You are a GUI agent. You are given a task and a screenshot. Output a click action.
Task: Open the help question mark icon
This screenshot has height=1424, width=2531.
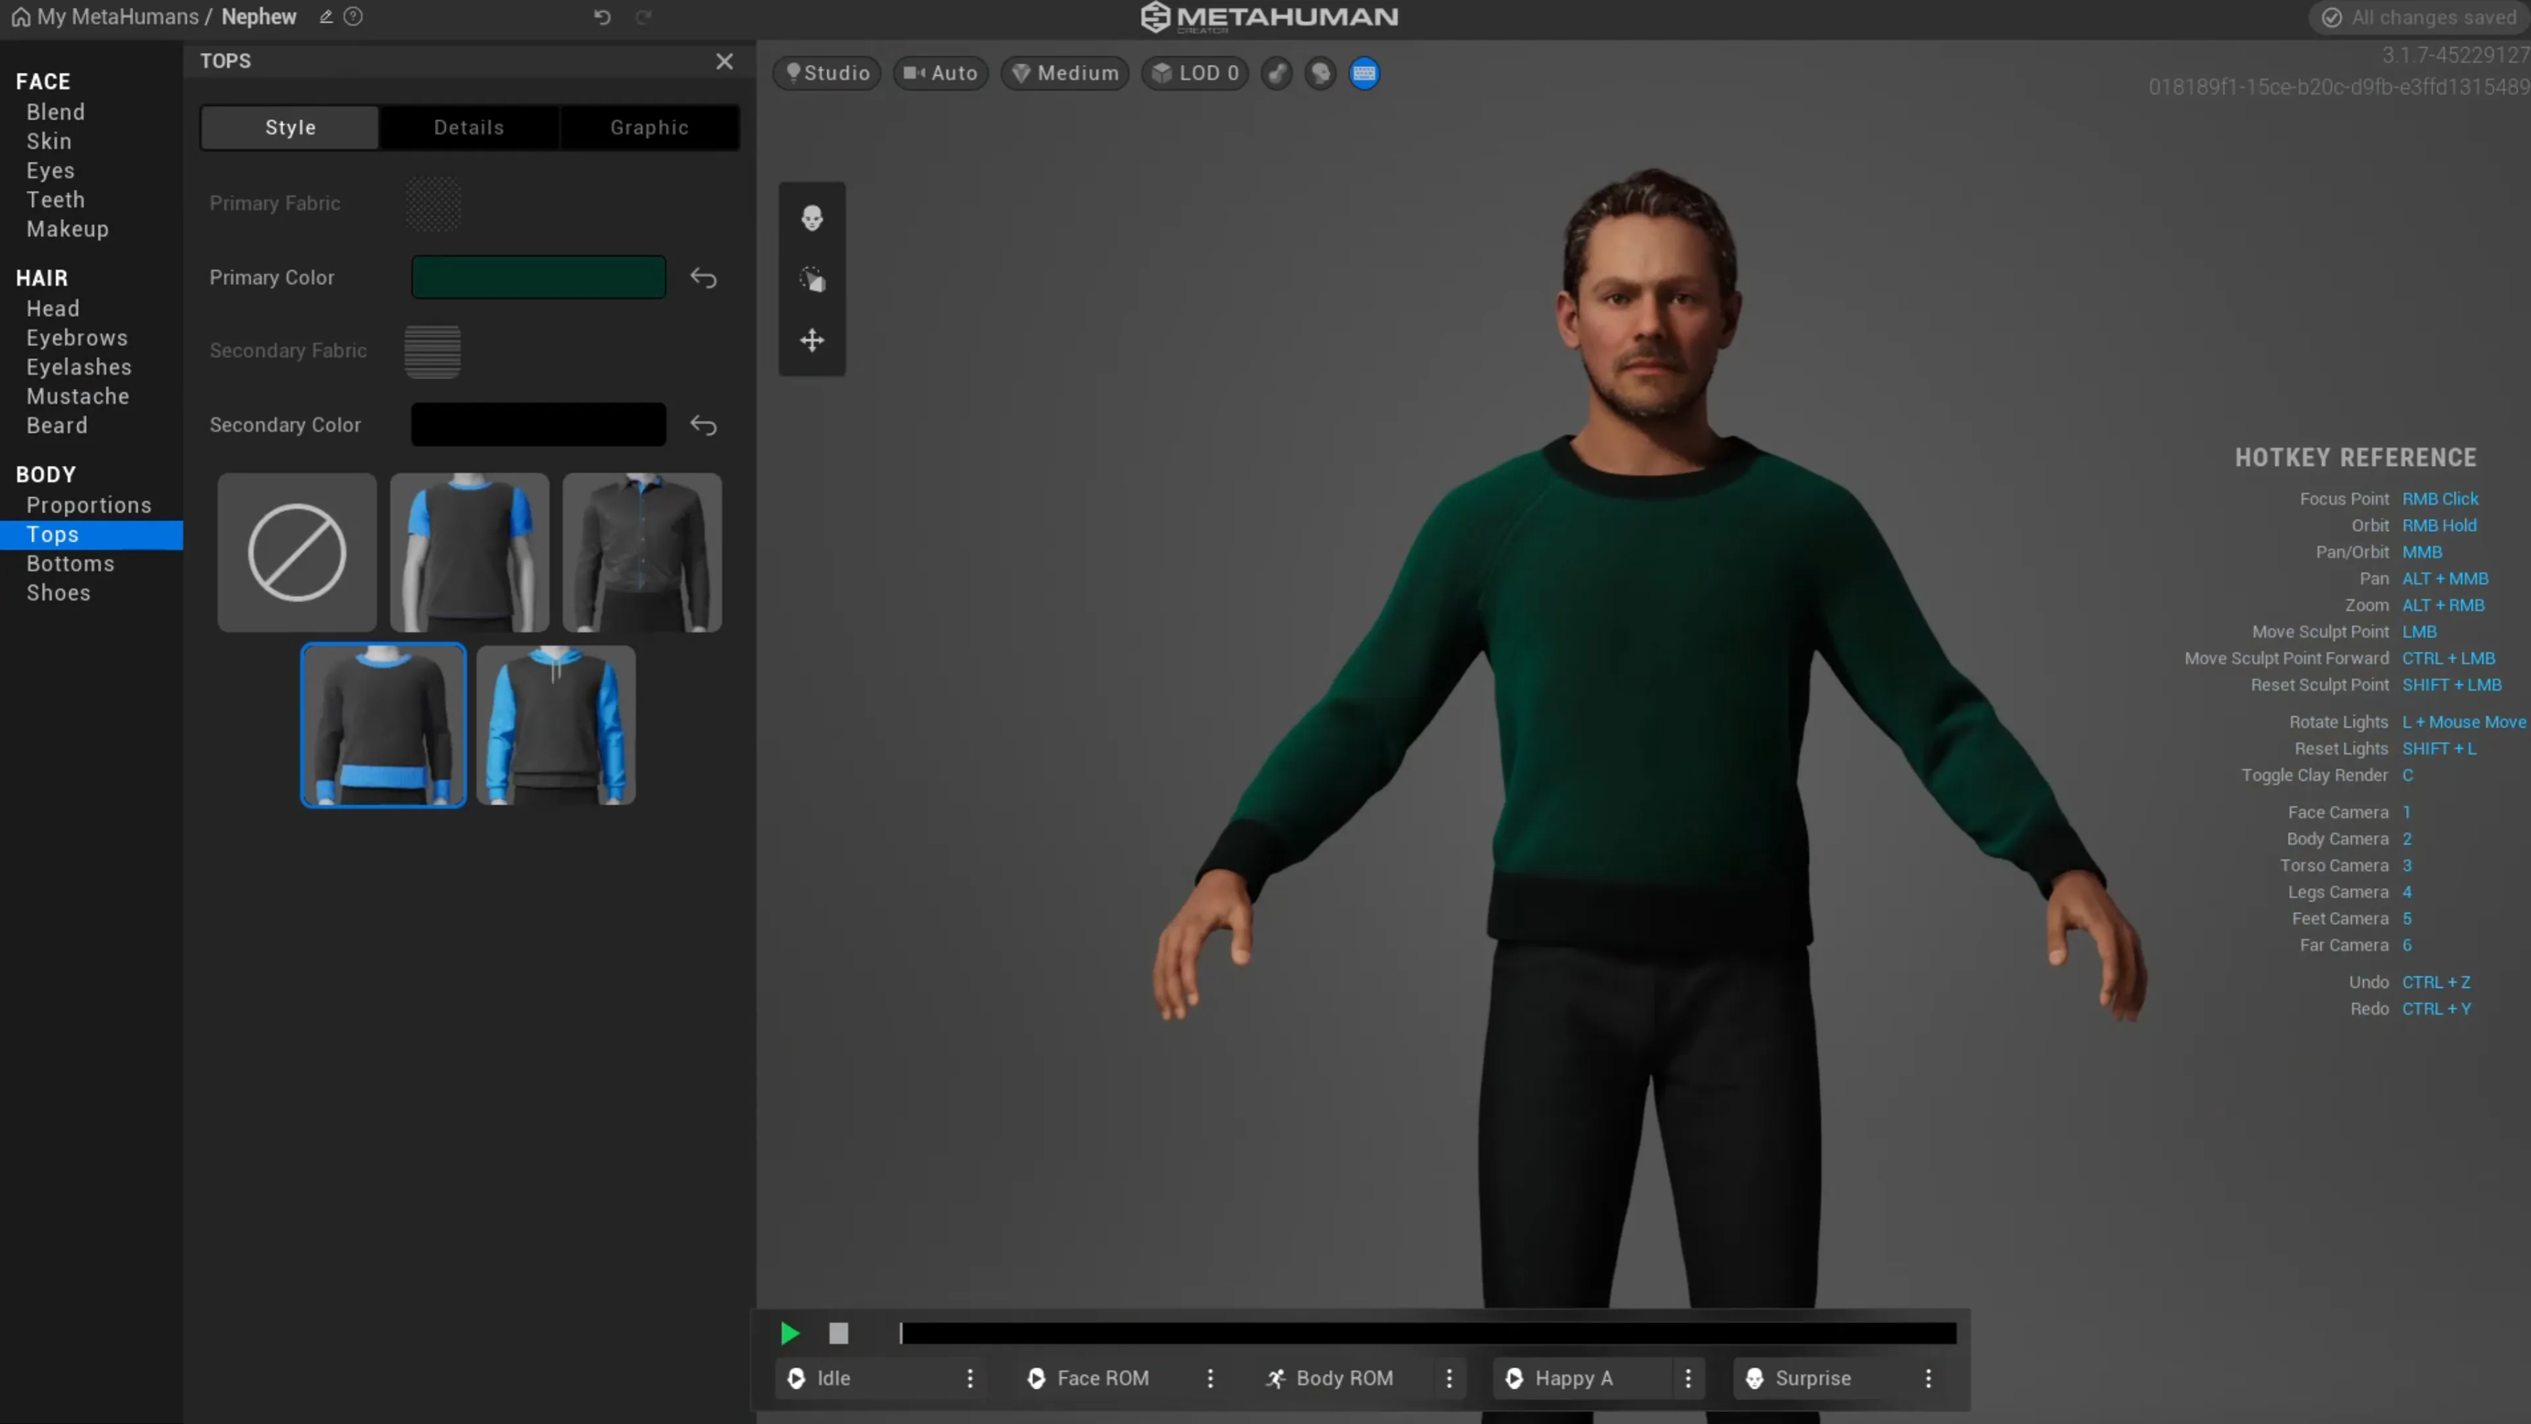[354, 16]
